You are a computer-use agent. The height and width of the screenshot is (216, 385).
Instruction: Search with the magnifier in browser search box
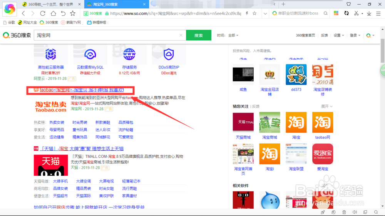(x=325, y=13)
